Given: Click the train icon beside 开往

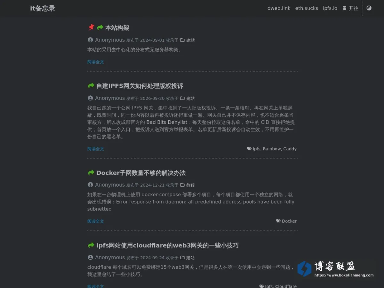Looking at the screenshot, I should pyautogui.click(x=344, y=8).
